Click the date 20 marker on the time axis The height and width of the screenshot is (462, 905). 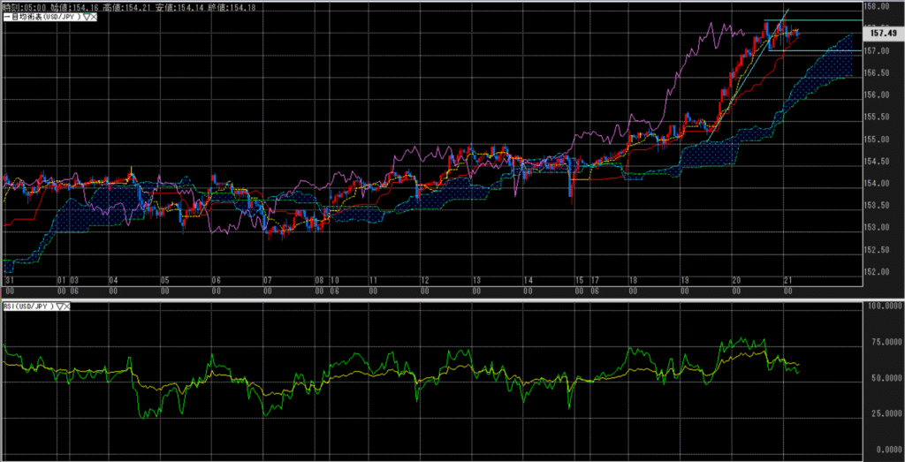click(x=735, y=279)
